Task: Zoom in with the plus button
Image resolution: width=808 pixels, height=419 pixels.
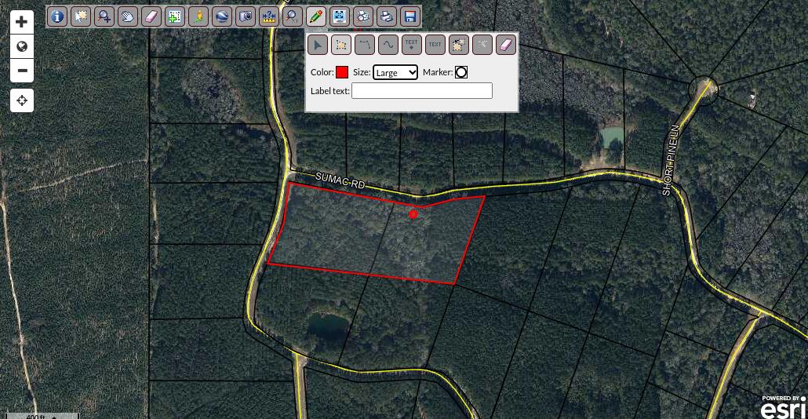Action: tap(22, 22)
